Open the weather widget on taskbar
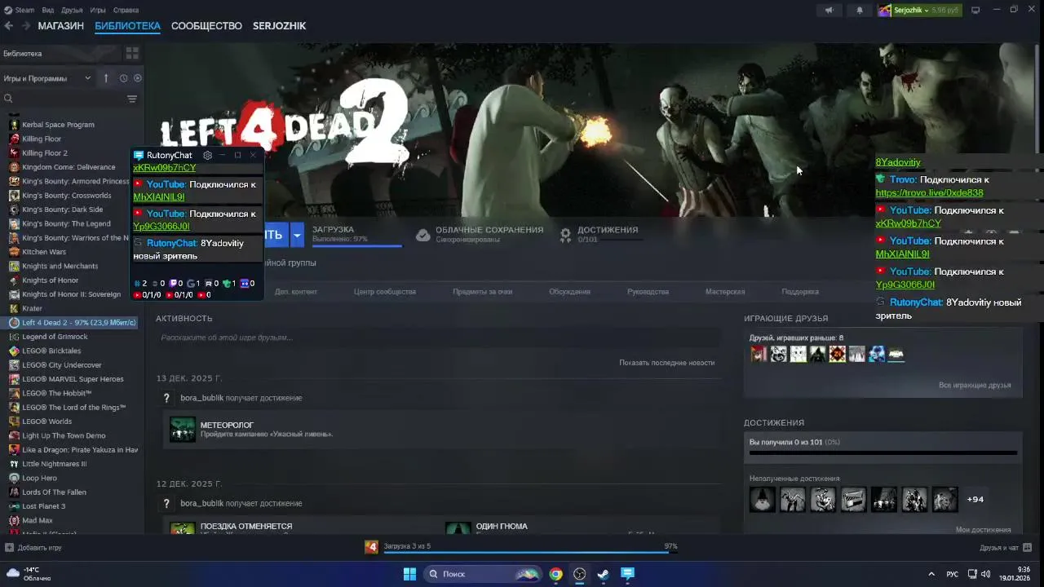This screenshot has width=1044, height=587. pos(29,574)
